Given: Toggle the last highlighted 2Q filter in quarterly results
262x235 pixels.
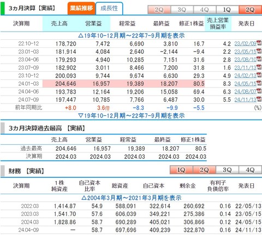Looking at the screenshot, I should pyautogui.click(x=250, y=10).
